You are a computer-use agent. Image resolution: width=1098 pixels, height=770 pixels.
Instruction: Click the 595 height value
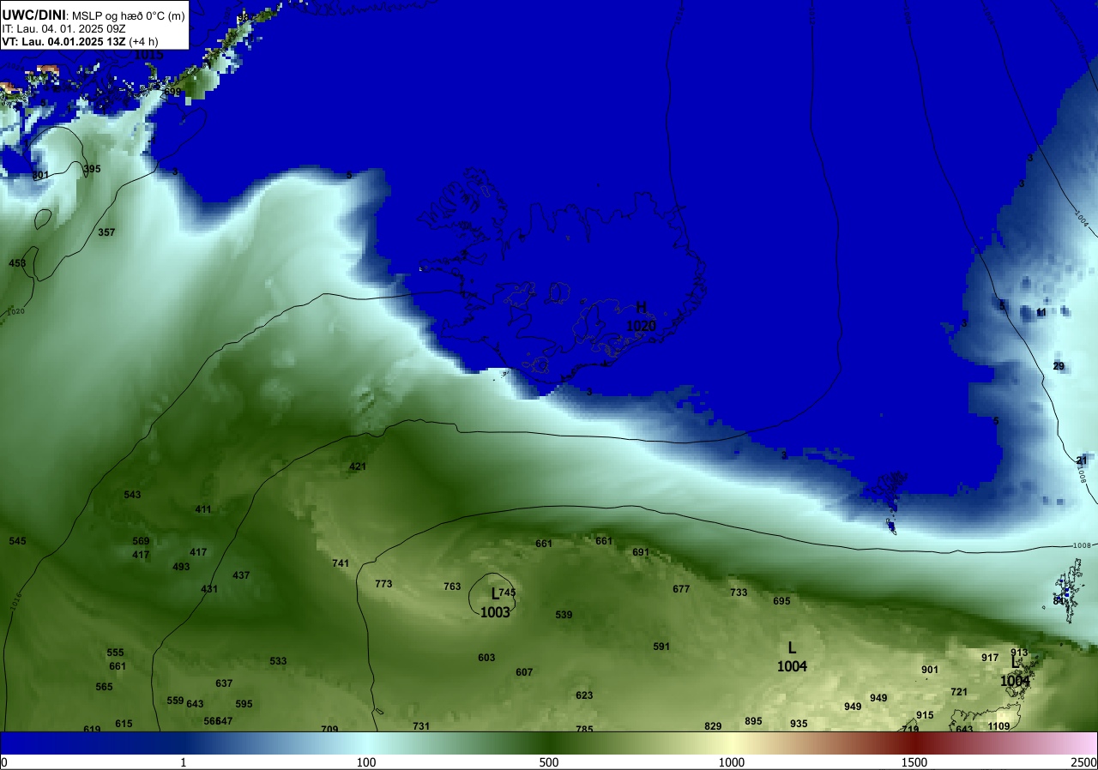point(244,704)
